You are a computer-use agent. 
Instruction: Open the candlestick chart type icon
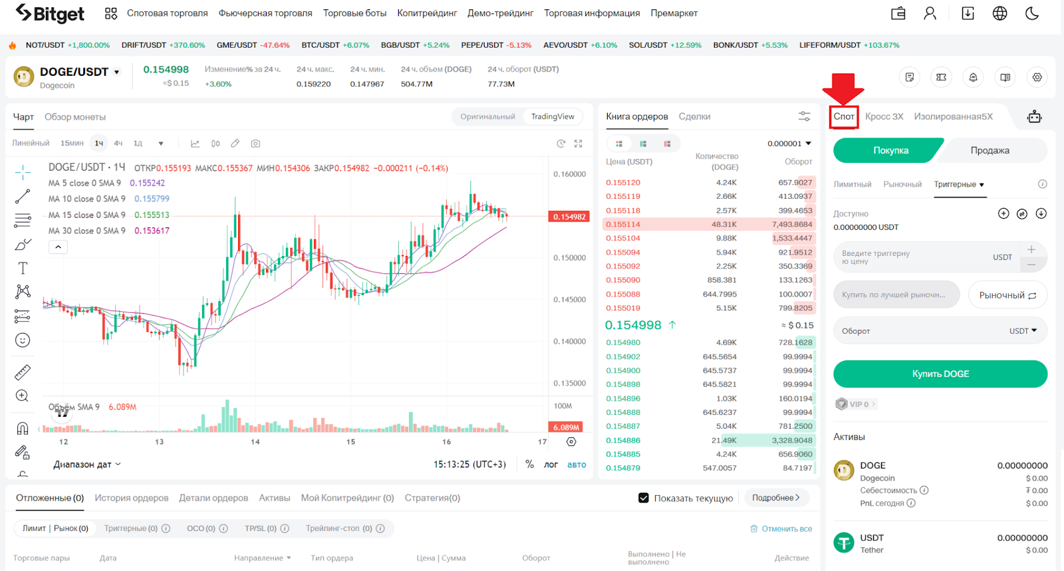point(215,144)
